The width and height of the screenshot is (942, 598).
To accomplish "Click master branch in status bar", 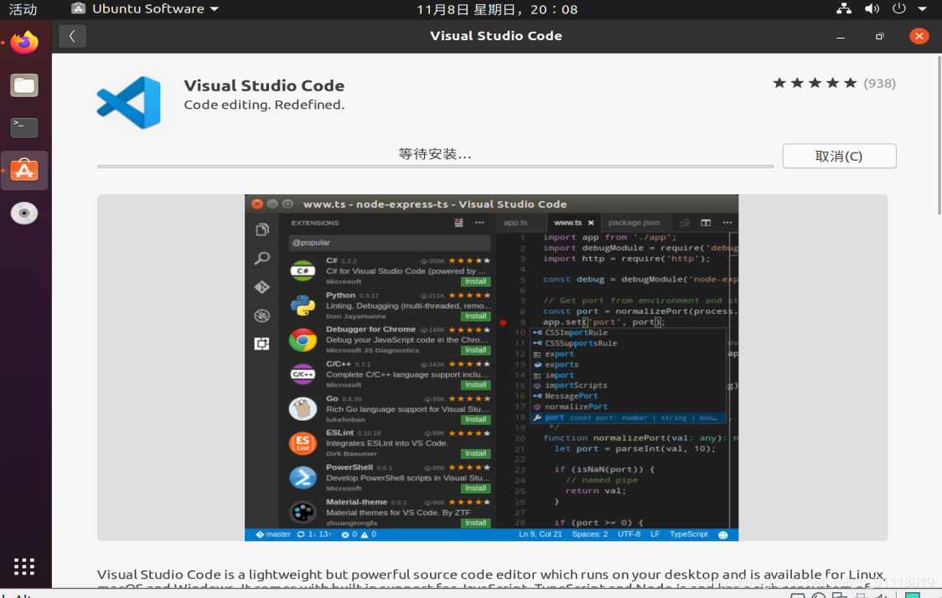I will [273, 534].
